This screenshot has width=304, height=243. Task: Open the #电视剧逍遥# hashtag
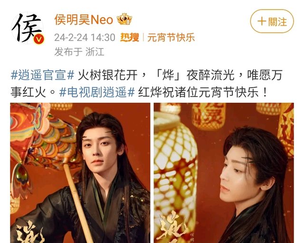click(x=97, y=92)
